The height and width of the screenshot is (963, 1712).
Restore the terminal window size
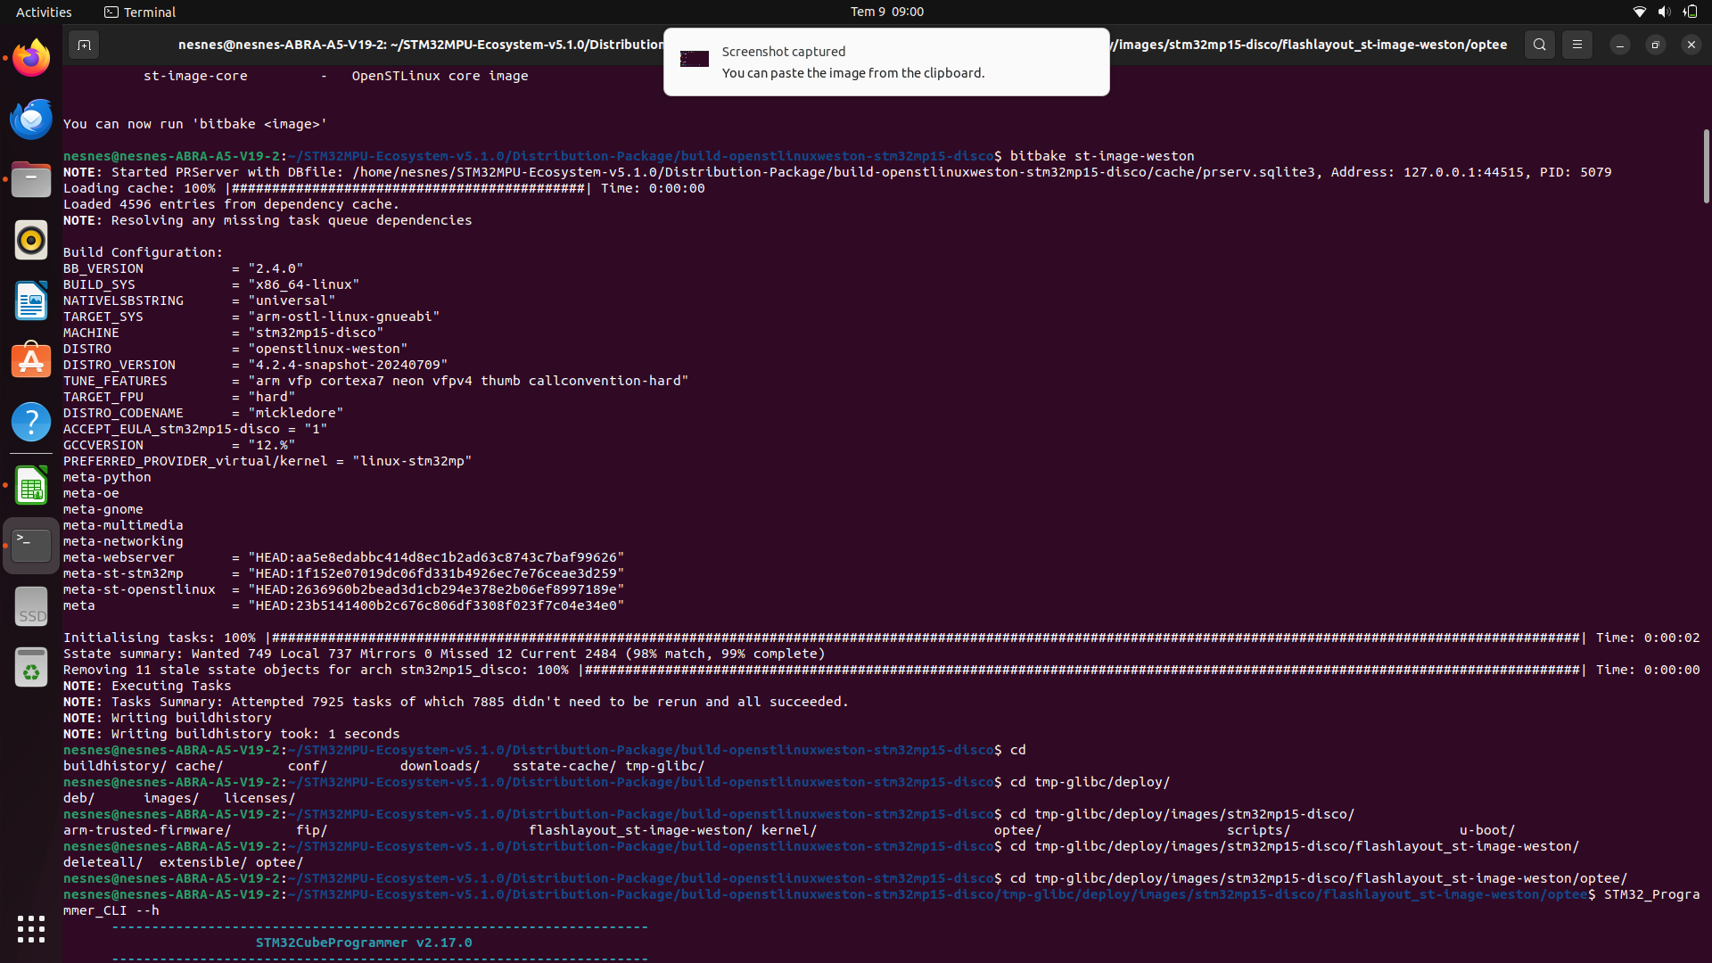tap(1655, 45)
